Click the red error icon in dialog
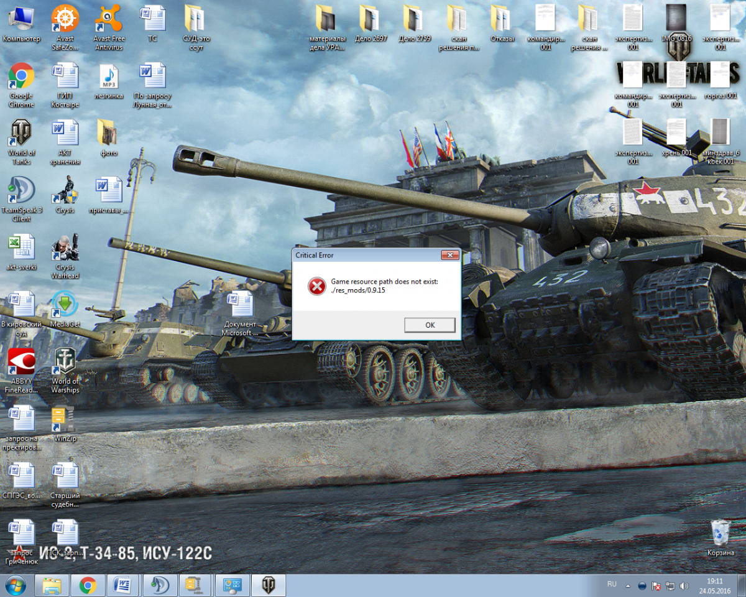Screen dimensions: 746x597 tap(316, 286)
